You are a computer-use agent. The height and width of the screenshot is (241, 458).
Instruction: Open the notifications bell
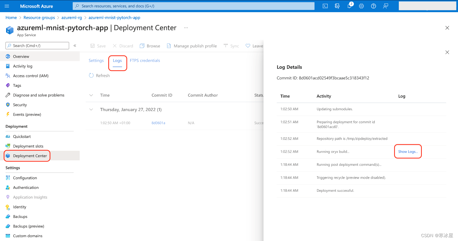[349, 6]
